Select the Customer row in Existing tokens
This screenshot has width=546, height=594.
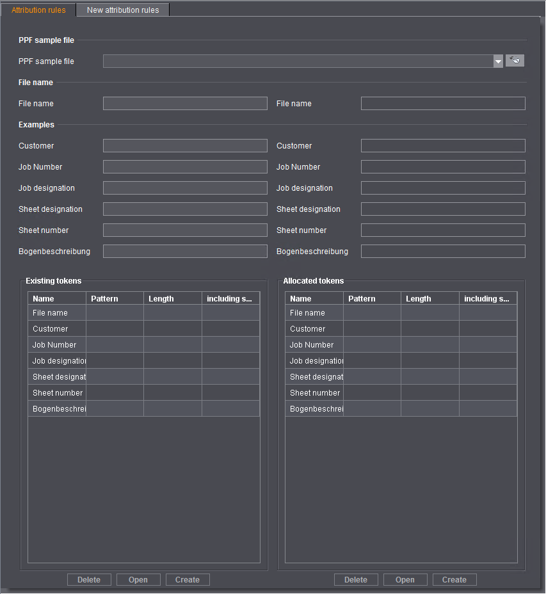pyautogui.click(x=56, y=328)
